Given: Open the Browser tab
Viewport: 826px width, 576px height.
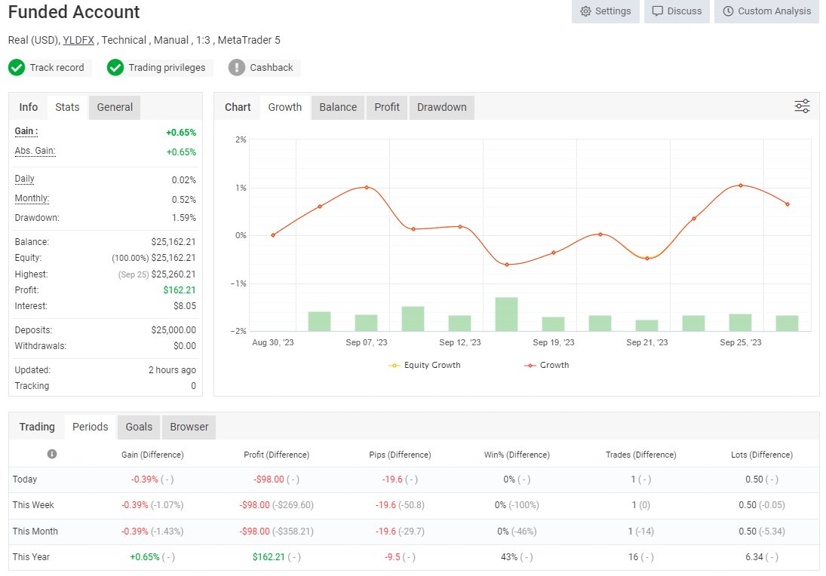Looking at the screenshot, I should point(189,427).
